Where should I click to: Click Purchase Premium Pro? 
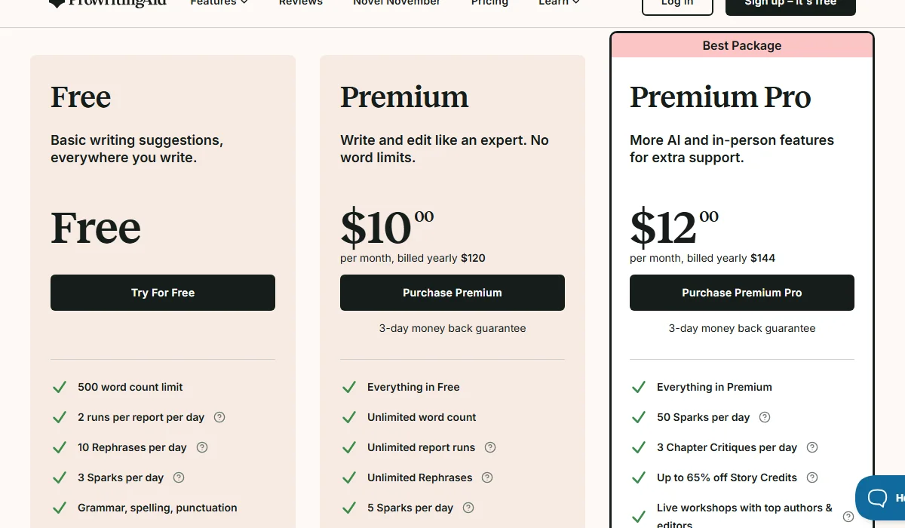tap(741, 293)
